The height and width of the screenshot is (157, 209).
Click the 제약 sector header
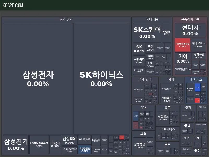click(x=171, y=80)
